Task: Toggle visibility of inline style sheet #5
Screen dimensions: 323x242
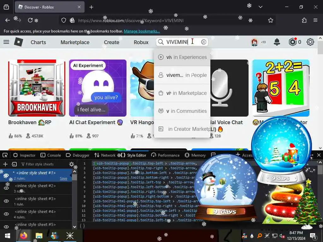Action: coord(6,227)
